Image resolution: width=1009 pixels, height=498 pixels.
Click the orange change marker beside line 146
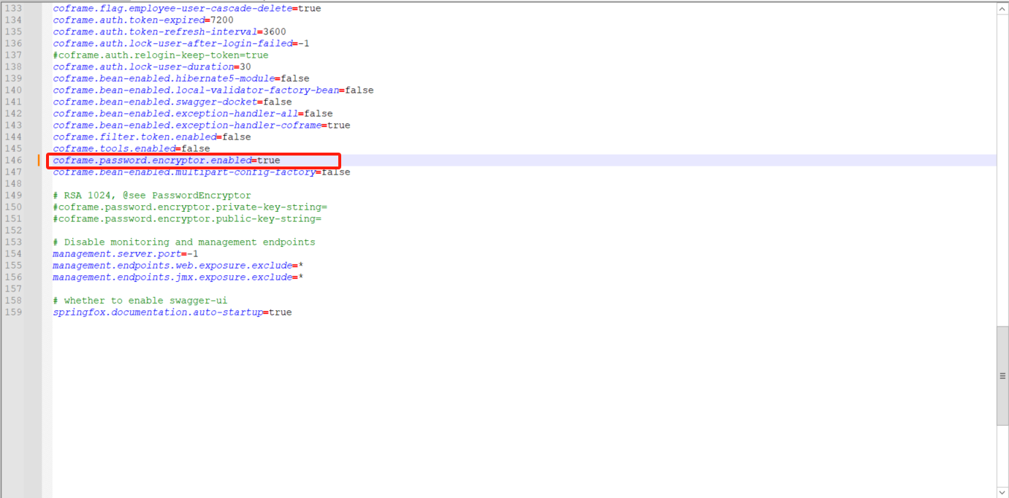click(x=39, y=160)
